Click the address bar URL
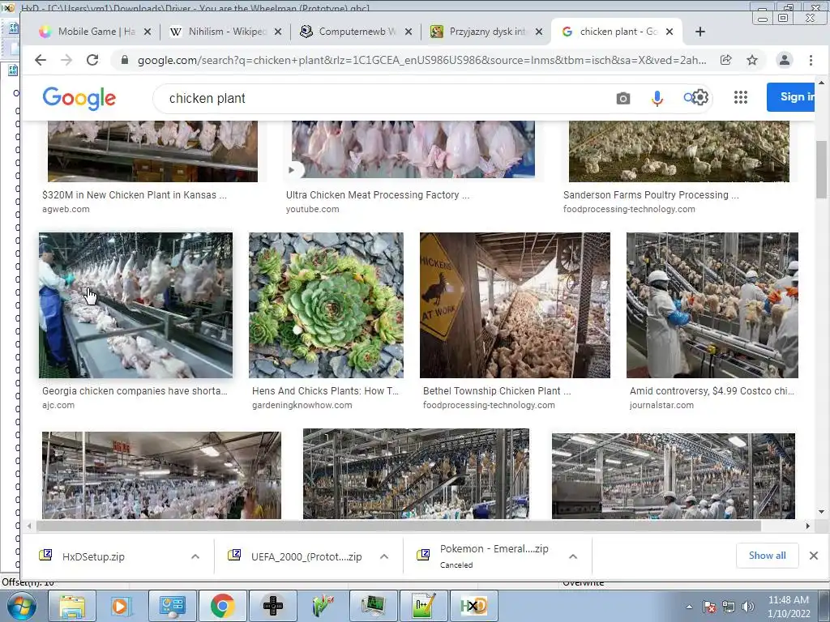 pos(421,60)
